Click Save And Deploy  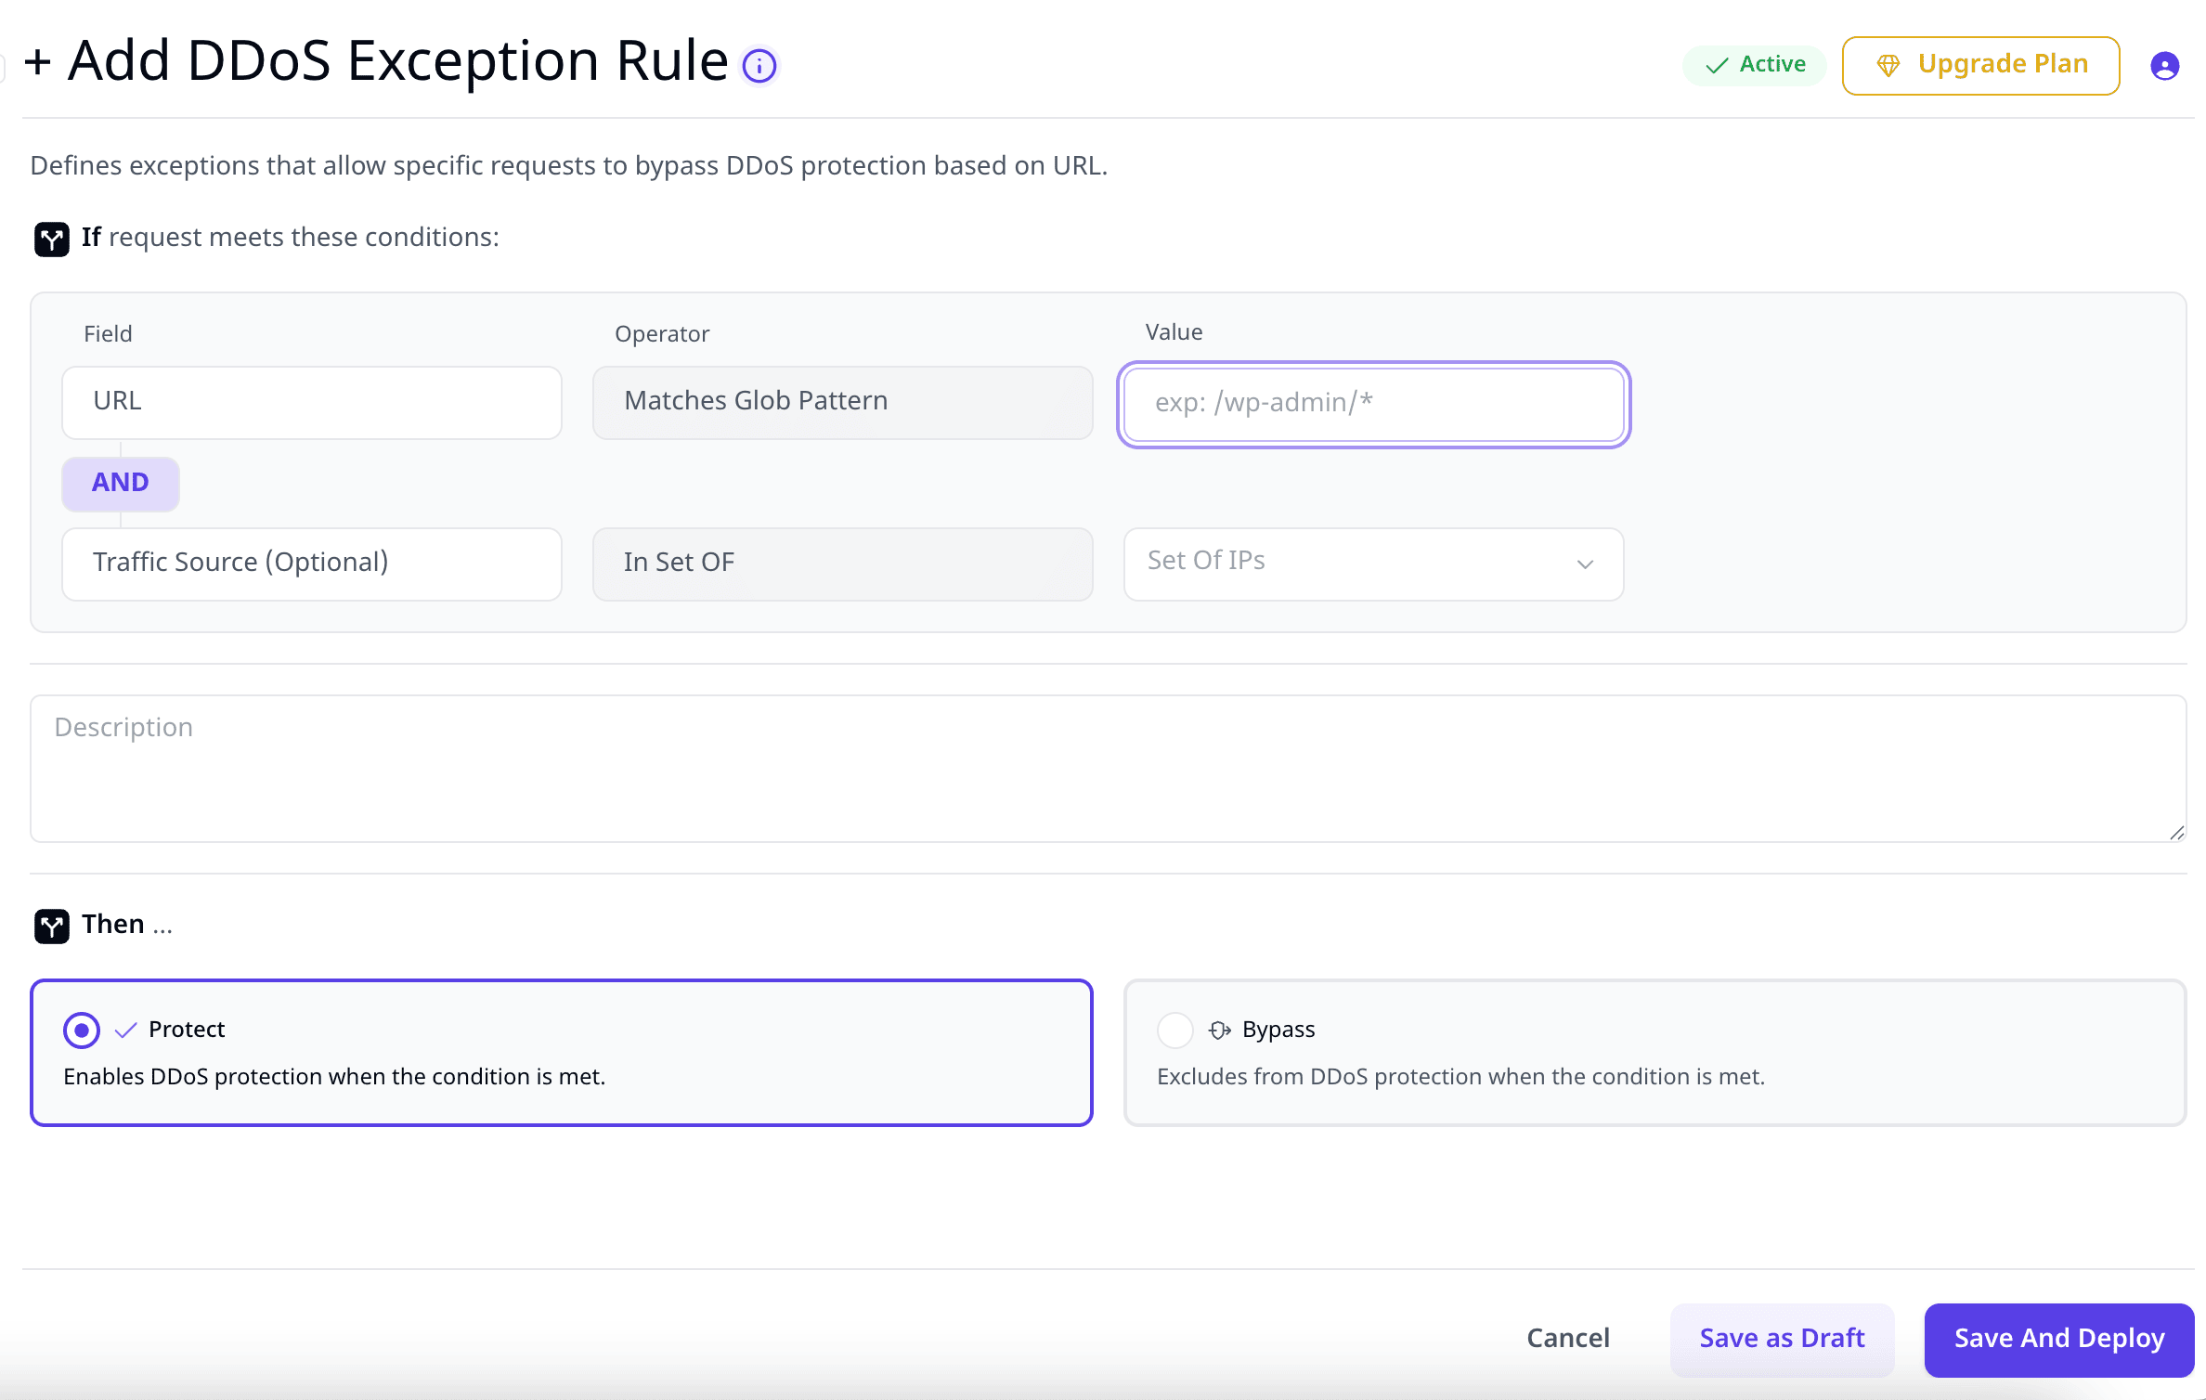[x=2059, y=1339]
